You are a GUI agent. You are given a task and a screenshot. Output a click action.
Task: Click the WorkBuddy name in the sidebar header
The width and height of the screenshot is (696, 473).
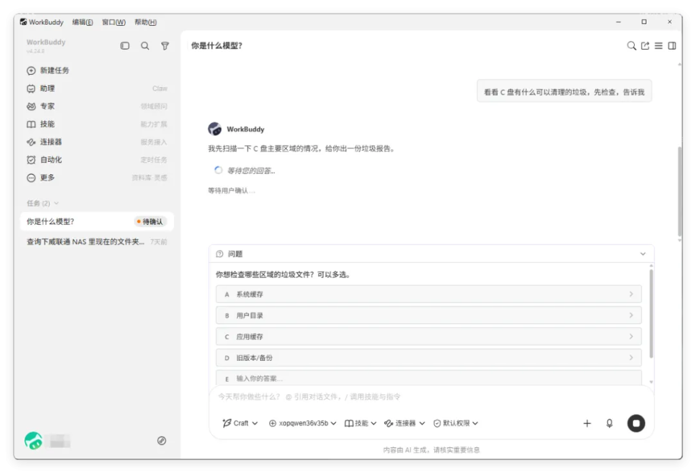click(46, 42)
